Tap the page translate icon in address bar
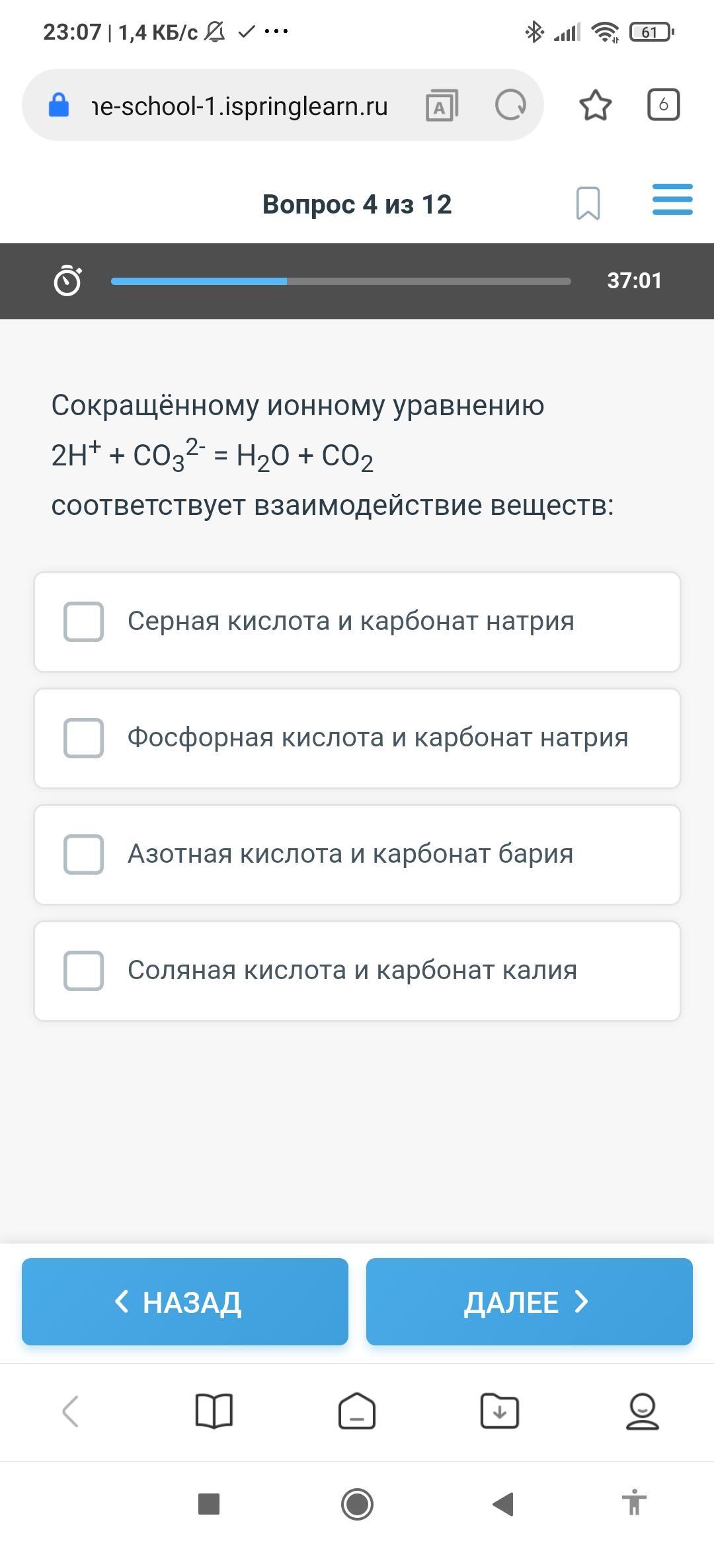Image resolution: width=714 pixels, height=1547 pixels. click(x=442, y=105)
